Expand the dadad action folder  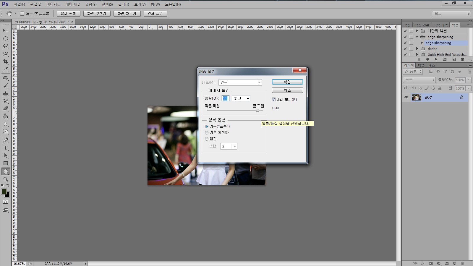click(417, 49)
